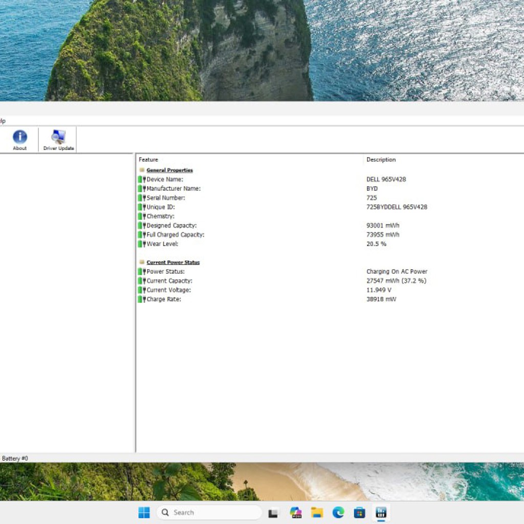Launch Copilot from the taskbar
This screenshot has height=524, width=524.
[x=296, y=512]
